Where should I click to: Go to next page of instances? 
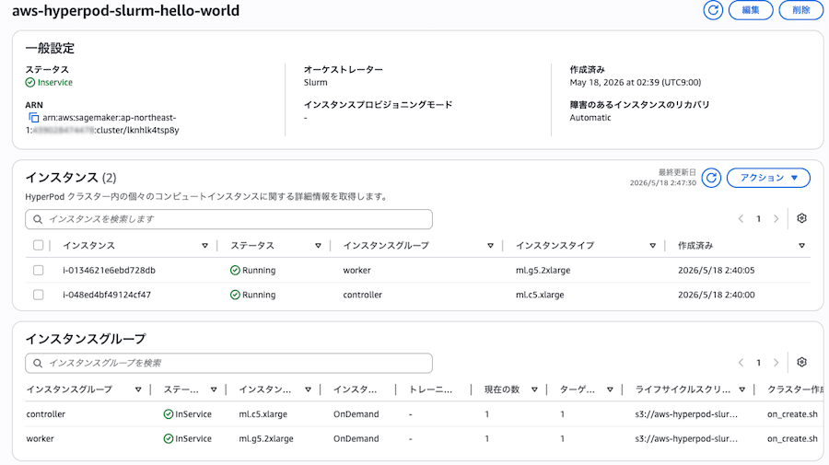tap(776, 219)
